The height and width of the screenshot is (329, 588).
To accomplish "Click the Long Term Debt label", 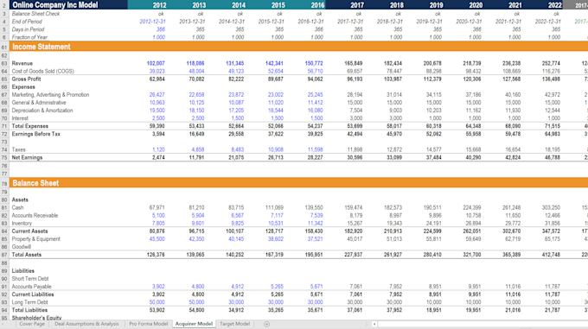I will point(29,302).
